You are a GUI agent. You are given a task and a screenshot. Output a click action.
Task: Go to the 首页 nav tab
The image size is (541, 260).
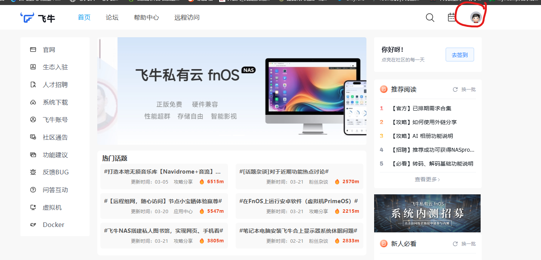pyautogui.click(x=84, y=17)
